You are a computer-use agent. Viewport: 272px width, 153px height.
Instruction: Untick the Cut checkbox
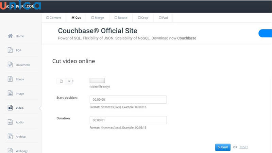click(x=73, y=18)
